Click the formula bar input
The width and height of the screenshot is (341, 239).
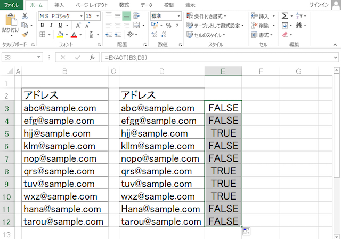click(x=217, y=58)
